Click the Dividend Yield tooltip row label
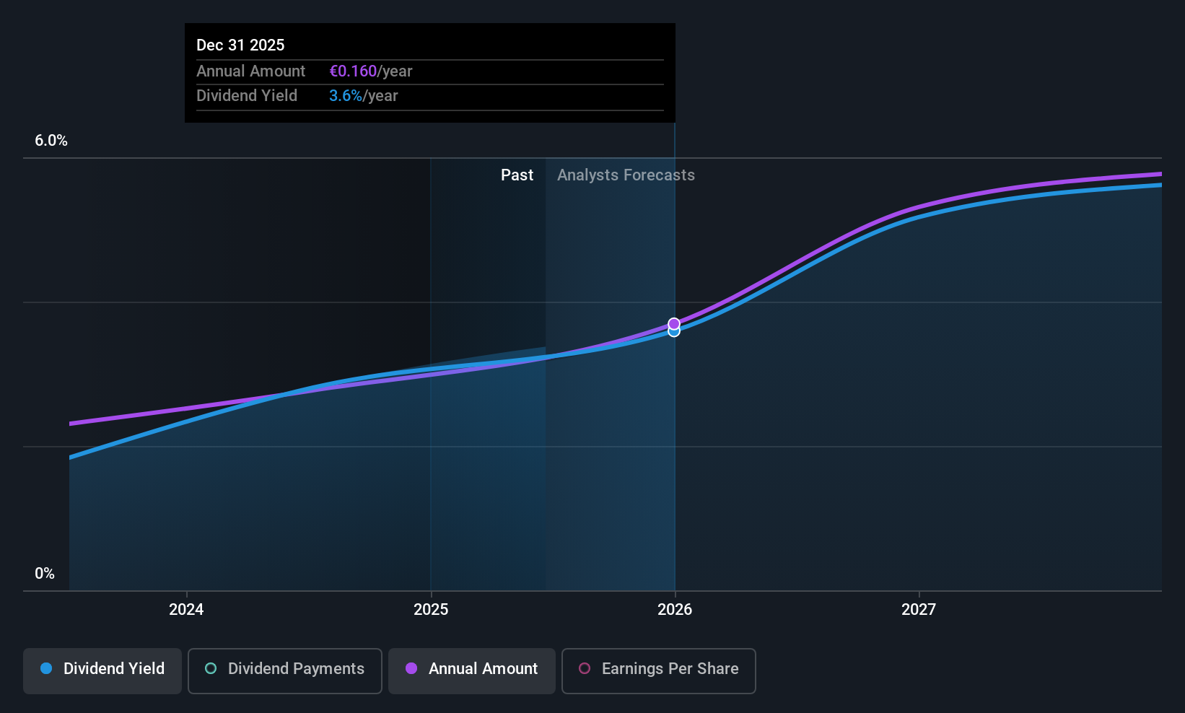 247,95
